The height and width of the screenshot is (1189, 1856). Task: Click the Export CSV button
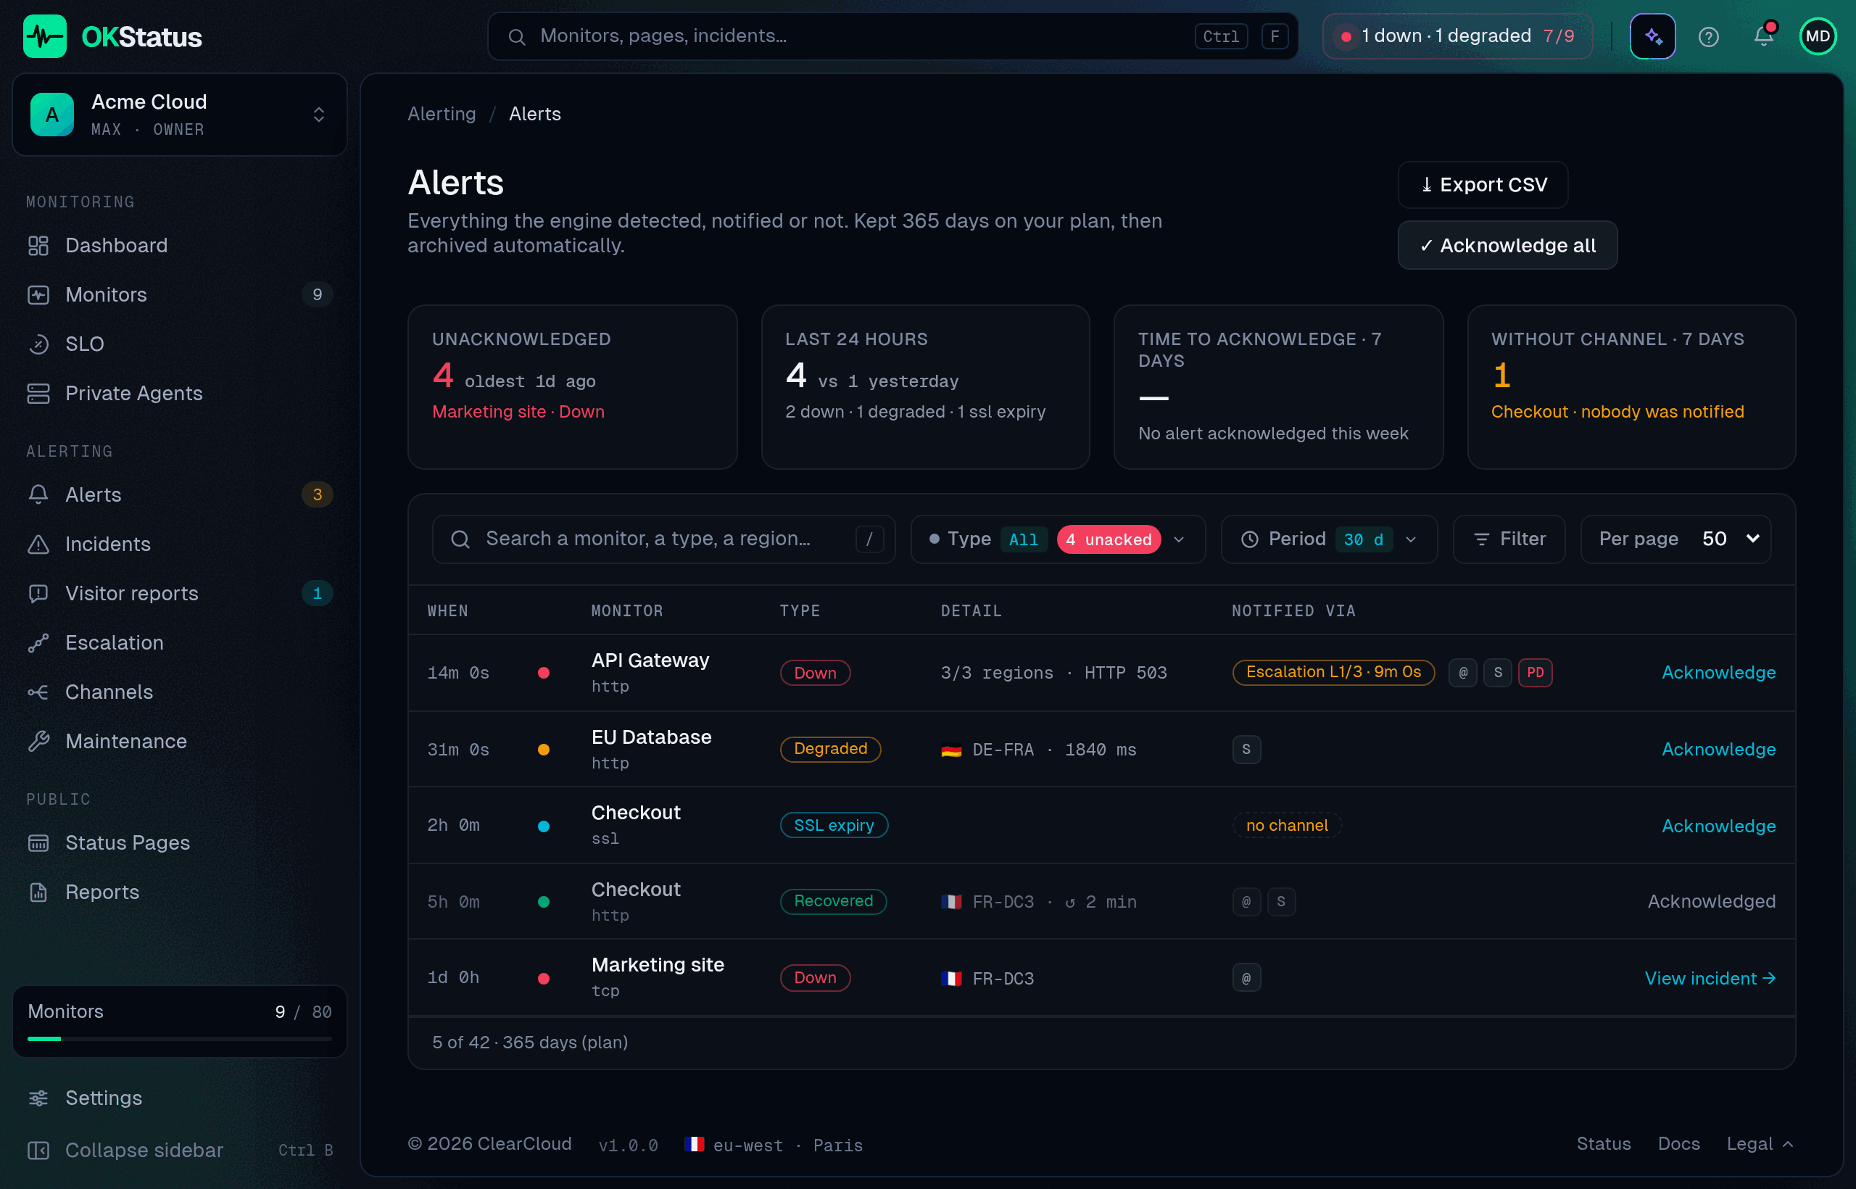(1483, 185)
